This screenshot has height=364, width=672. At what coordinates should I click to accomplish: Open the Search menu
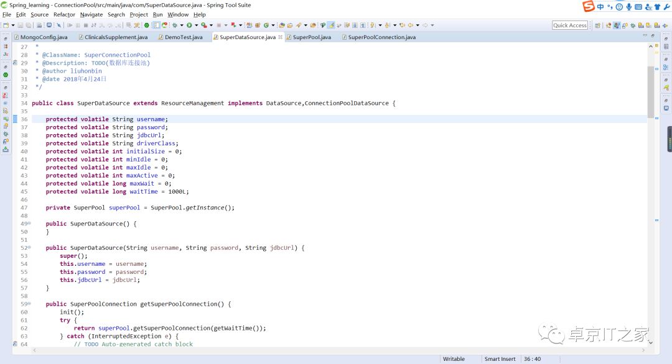(x=116, y=14)
